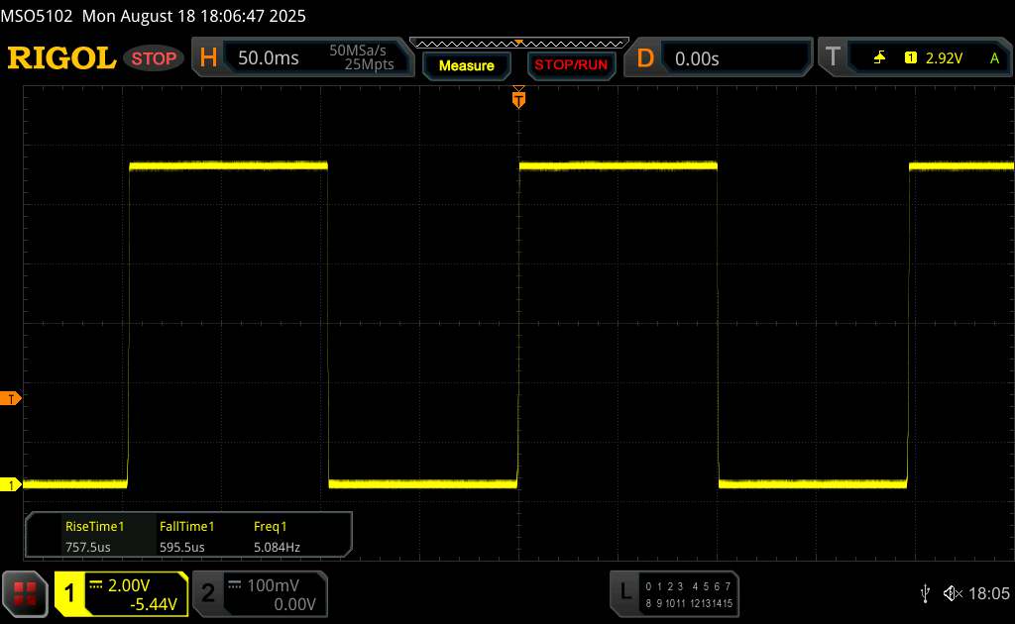Screen dimensions: 1015x624
Task: Select the trigger source channel 1 badge
Action: point(910,58)
